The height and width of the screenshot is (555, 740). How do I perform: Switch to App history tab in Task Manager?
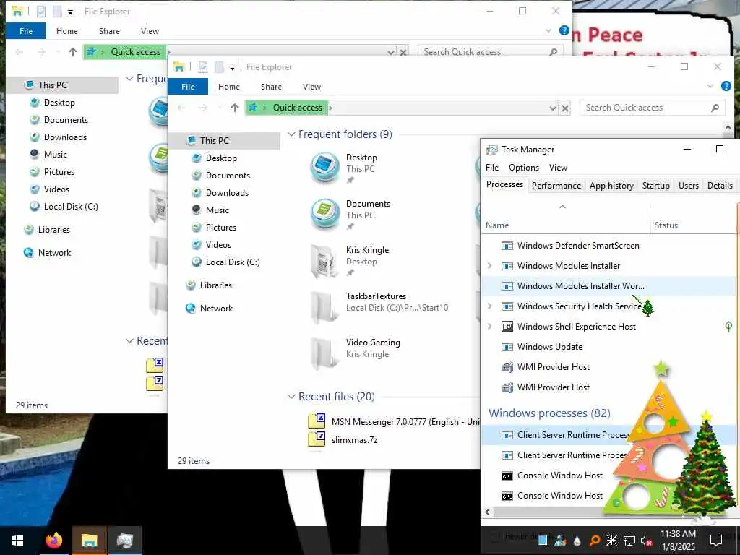point(611,186)
